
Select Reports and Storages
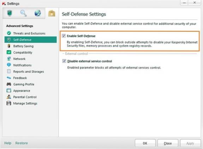click(29, 71)
